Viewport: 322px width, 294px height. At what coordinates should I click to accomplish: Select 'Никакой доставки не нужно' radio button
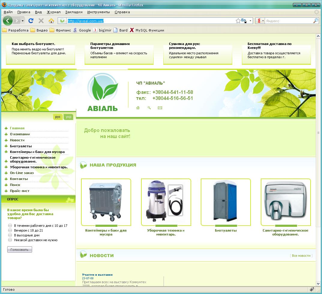10,240
